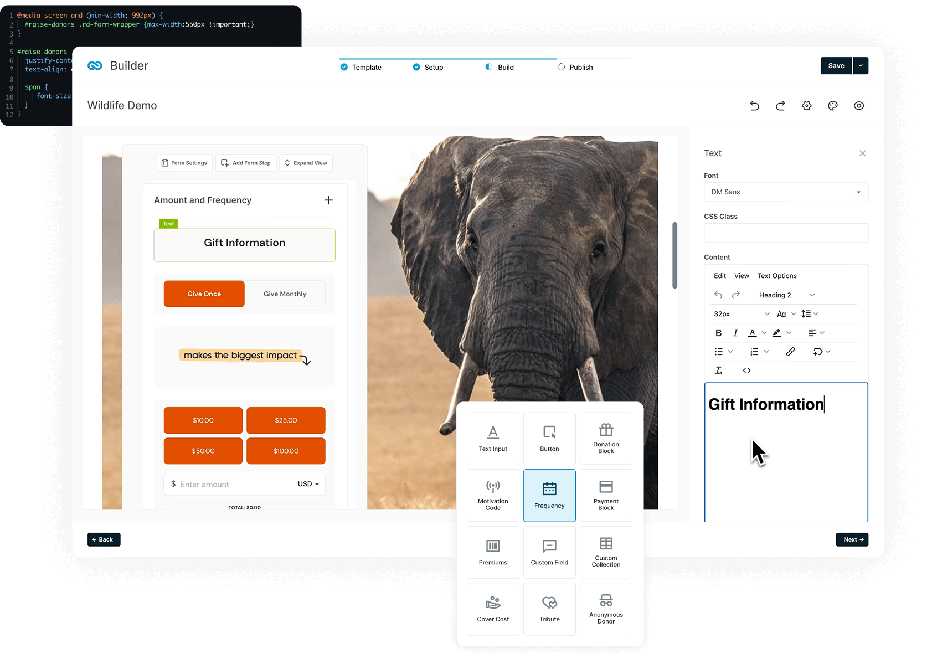Click the insert link icon
Screen dimensions: 932x659
point(790,352)
